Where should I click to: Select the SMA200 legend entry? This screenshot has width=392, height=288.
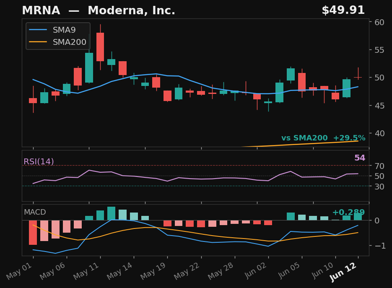(x=58, y=42)
